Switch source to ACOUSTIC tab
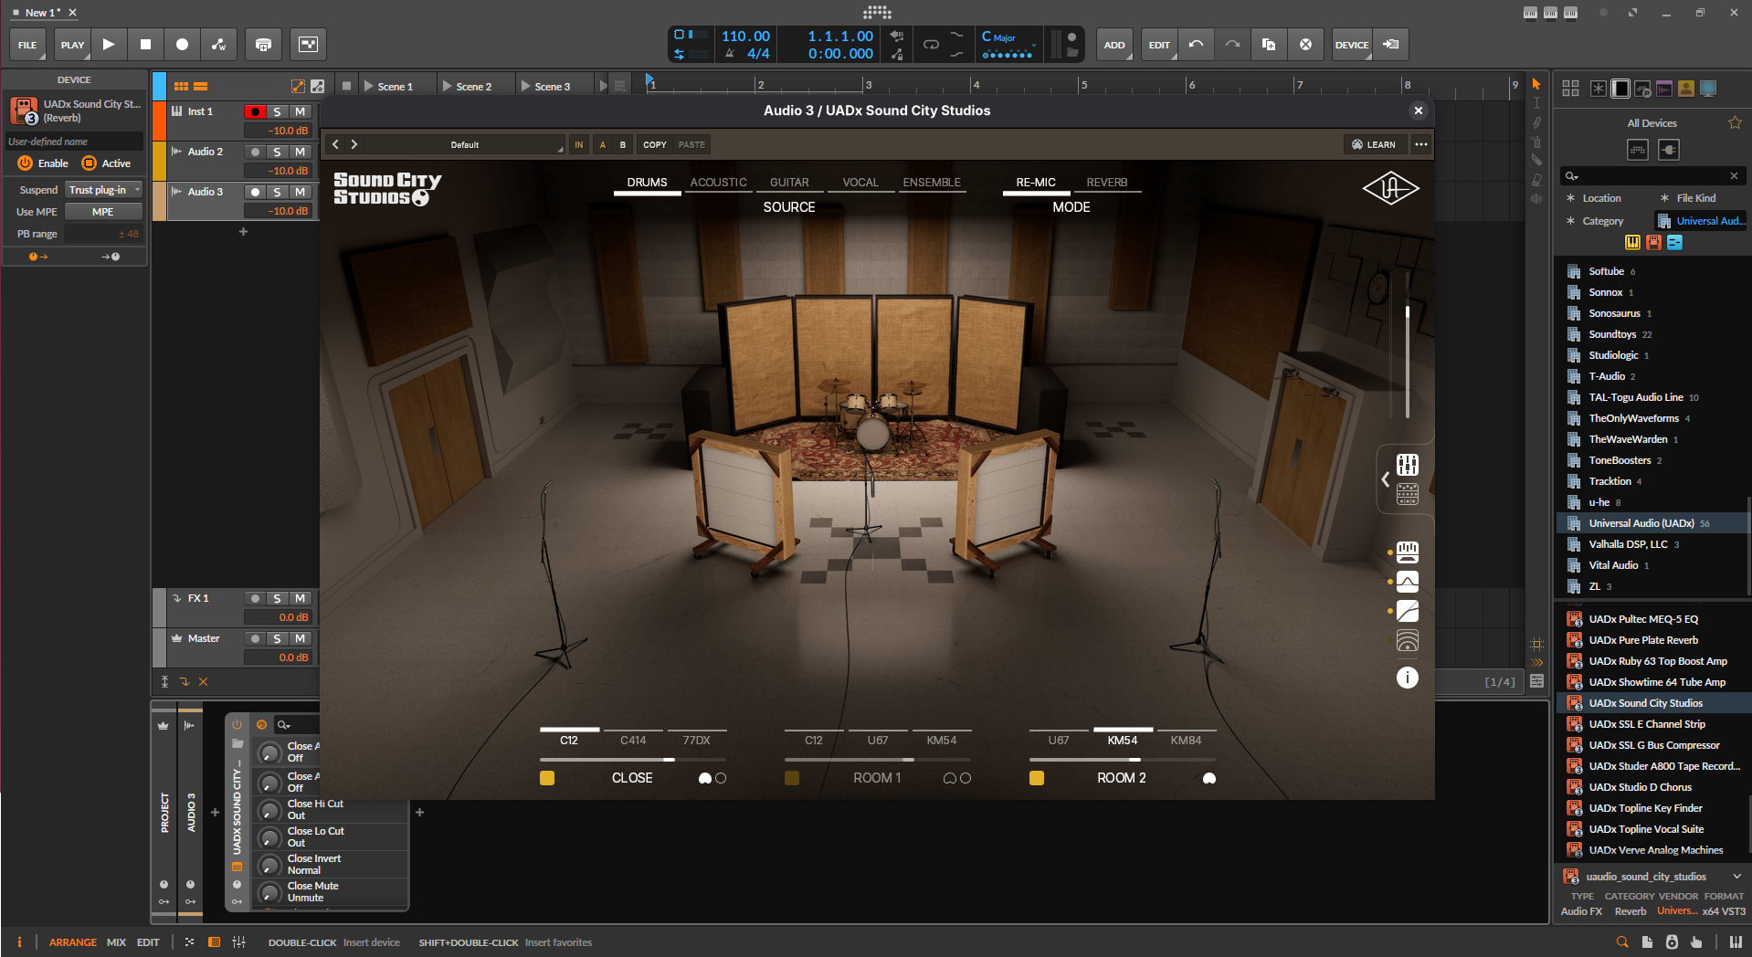 click(718, 183)
